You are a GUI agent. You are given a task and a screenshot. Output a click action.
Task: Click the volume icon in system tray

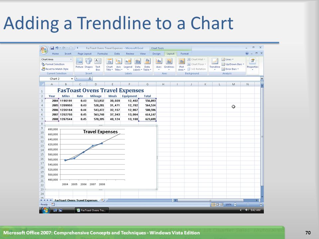pyautogui.click(x=247, y=210)
